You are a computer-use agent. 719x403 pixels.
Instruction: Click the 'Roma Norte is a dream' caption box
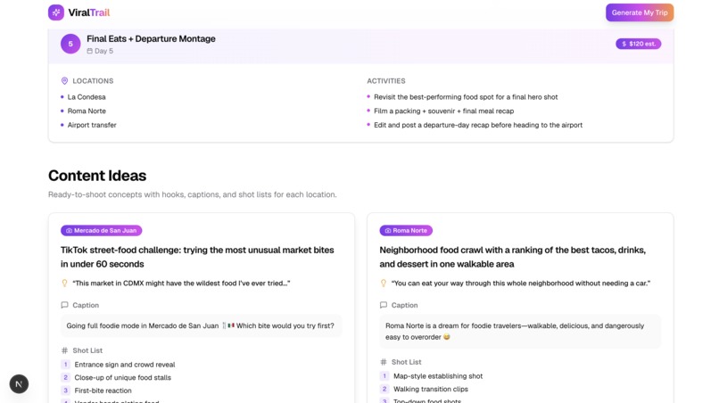tap(520, 332)
